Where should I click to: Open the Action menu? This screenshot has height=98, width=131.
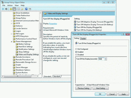coord(10,5)
